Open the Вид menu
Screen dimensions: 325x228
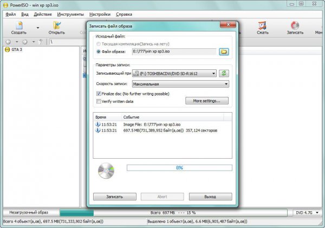(25, 14)
